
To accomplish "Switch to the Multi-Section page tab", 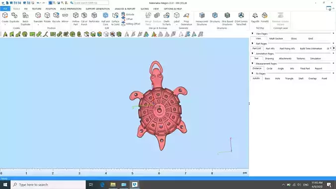I will click(x=276, y=39).
